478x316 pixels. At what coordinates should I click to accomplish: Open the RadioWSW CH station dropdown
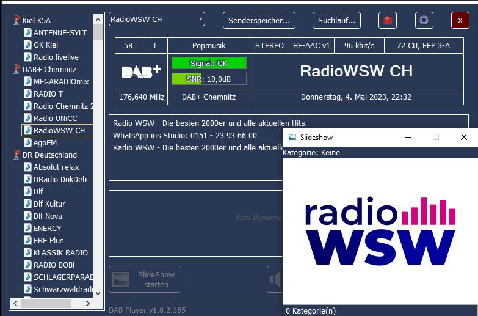(x=200, y=20)
